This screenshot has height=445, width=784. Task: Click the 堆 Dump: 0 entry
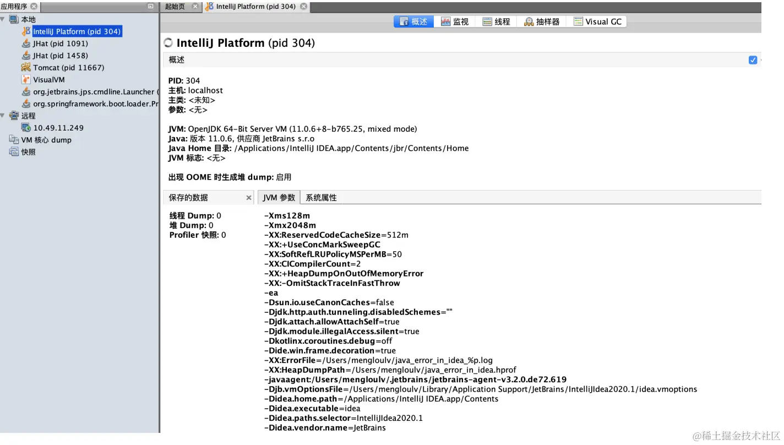pyautogui.click(x=192, y=225)
